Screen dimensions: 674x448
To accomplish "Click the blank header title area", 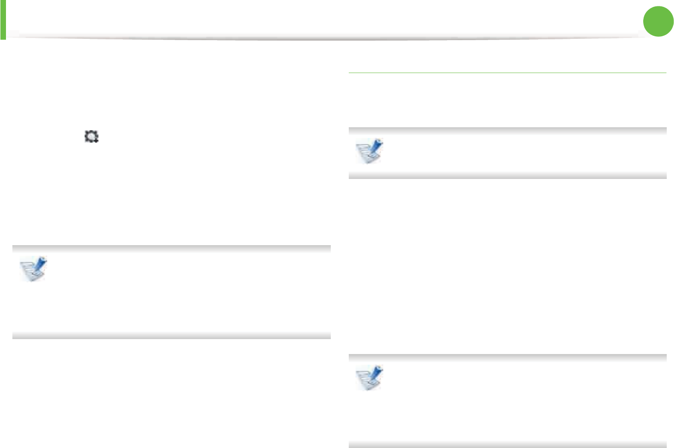I will 299,18.
